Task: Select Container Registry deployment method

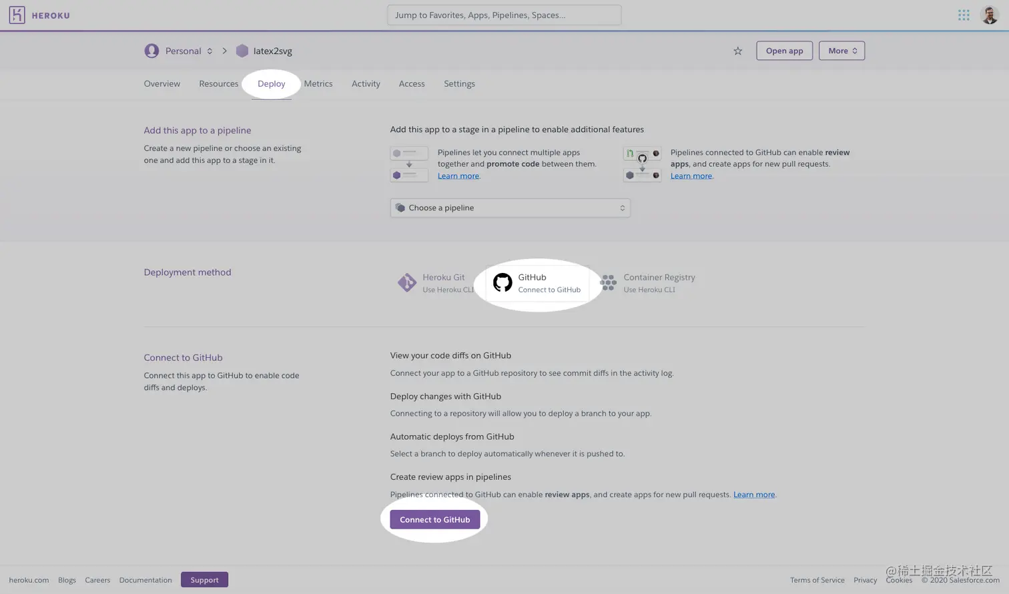Action: (x=647, y=283)
